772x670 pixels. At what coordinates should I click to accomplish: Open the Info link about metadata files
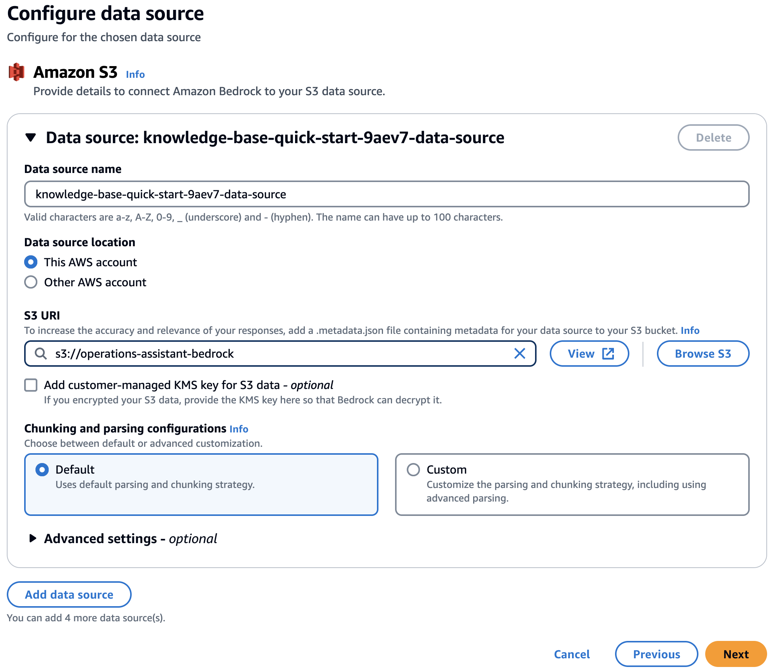(x=689, y=330)
